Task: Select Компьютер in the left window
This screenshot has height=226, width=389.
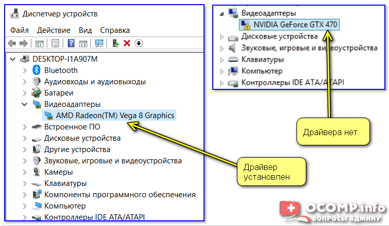Action: (65, 206)
